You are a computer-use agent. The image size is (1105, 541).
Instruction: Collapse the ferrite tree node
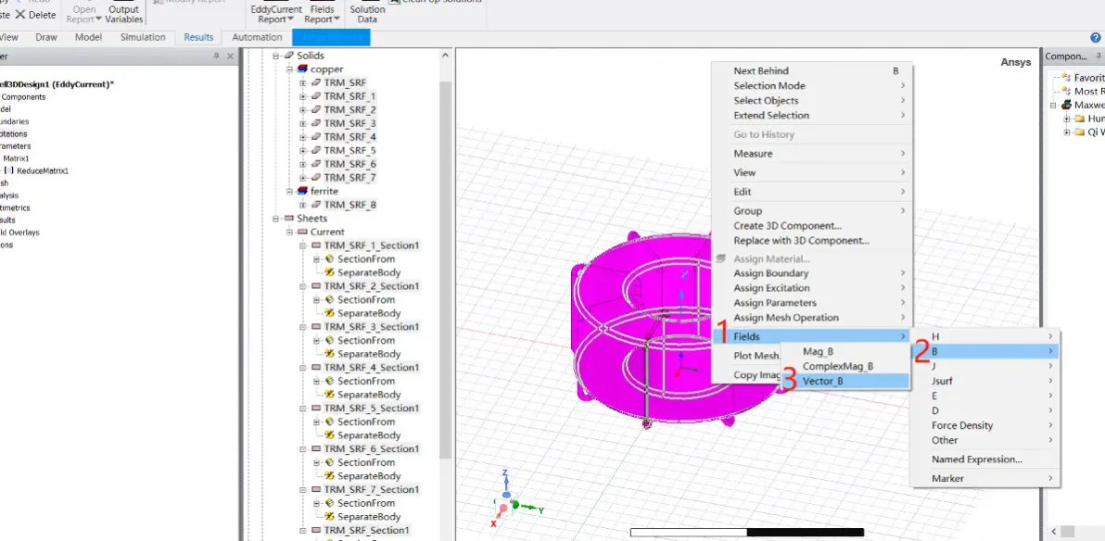(289, 191)
